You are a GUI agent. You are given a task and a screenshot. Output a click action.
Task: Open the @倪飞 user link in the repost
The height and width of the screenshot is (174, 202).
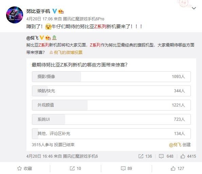[x=32, y=38]
